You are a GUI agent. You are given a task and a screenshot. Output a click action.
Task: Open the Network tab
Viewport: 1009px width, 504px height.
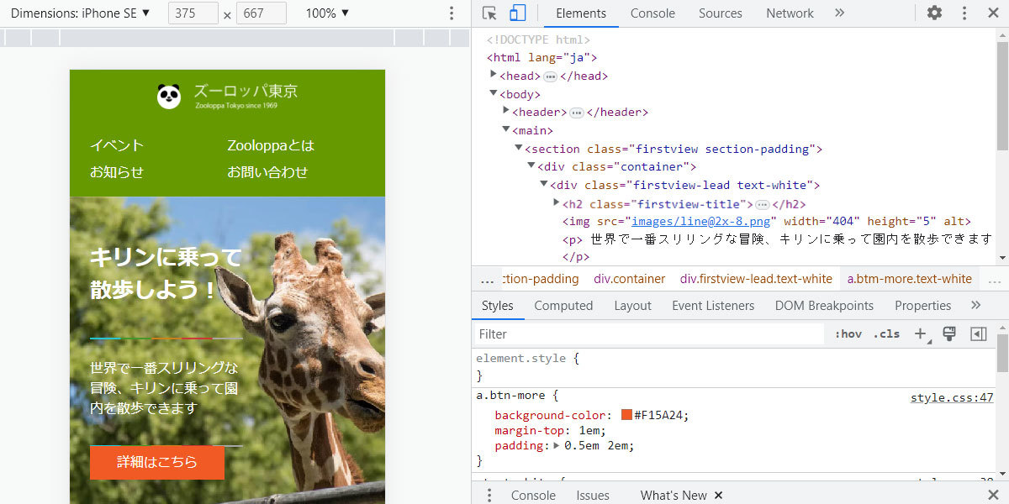[790, 13]
